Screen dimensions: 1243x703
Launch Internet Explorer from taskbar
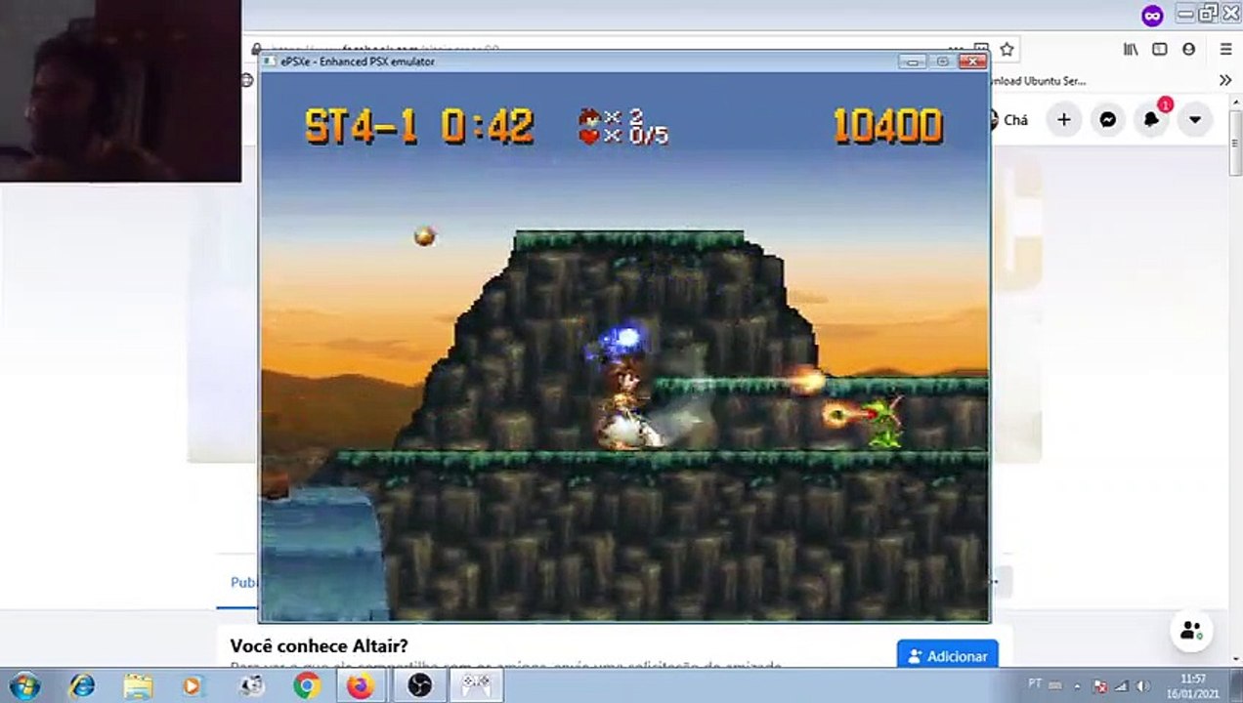click(x=82, y=685)
